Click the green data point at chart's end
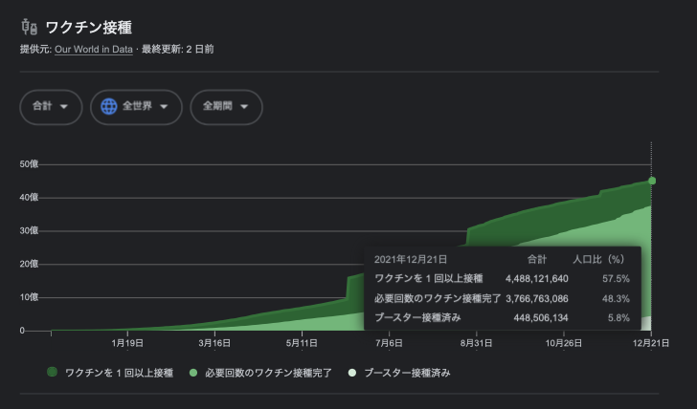This screenshot has width=697, height=409. [652, 181]
